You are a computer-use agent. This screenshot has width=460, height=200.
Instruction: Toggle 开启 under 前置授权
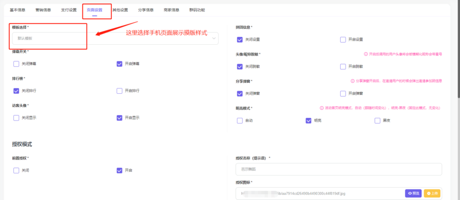[x=119, y=170]
